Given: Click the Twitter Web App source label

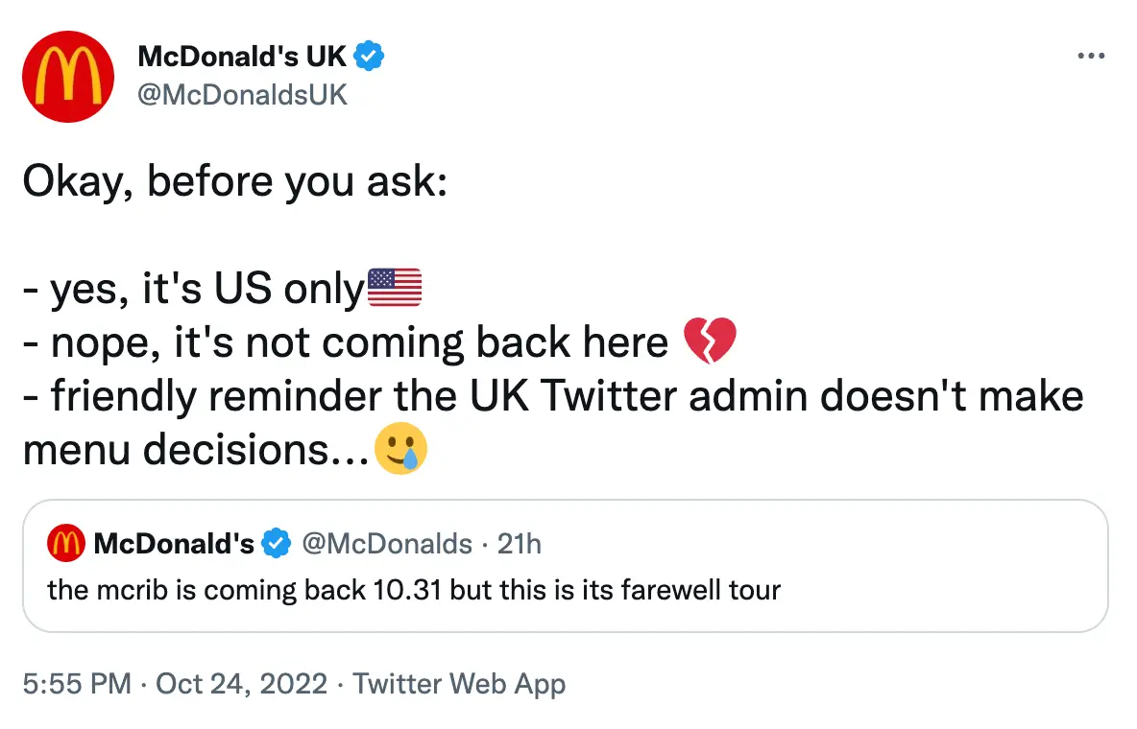Looking at the screenshot, I should tap(460, 684).
